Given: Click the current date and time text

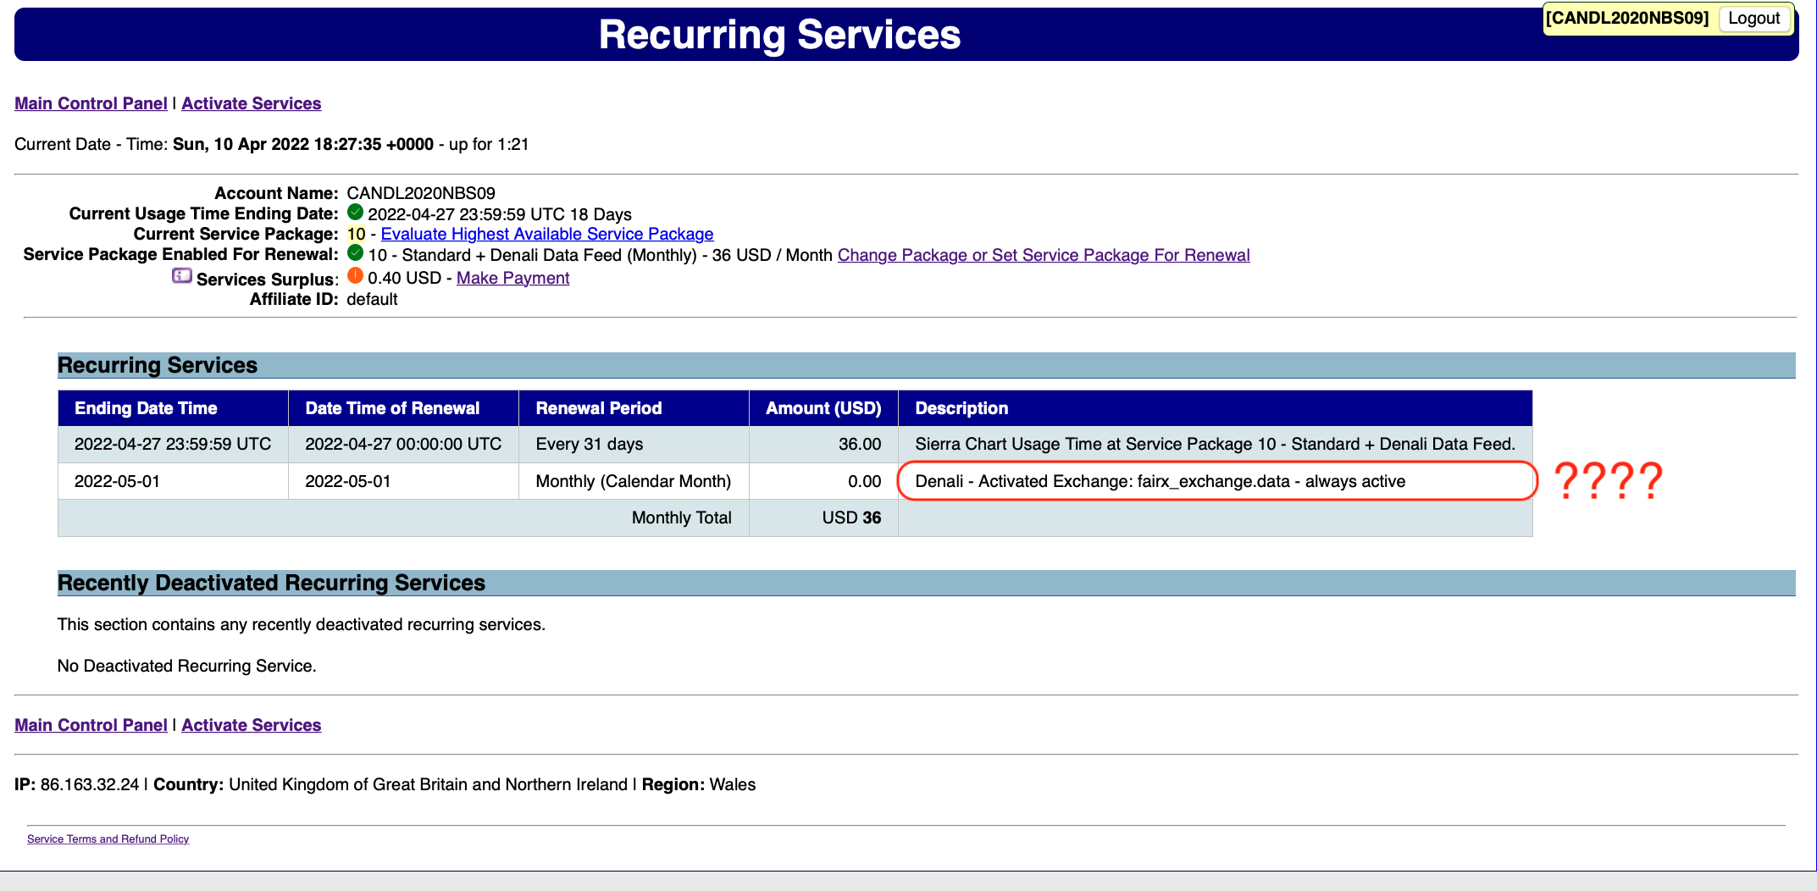Looking at the screenshot, I should tap(303, 144).
